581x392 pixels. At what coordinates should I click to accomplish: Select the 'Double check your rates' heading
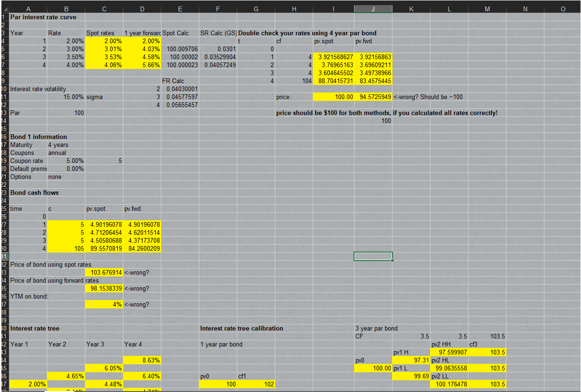coord(307,33)
